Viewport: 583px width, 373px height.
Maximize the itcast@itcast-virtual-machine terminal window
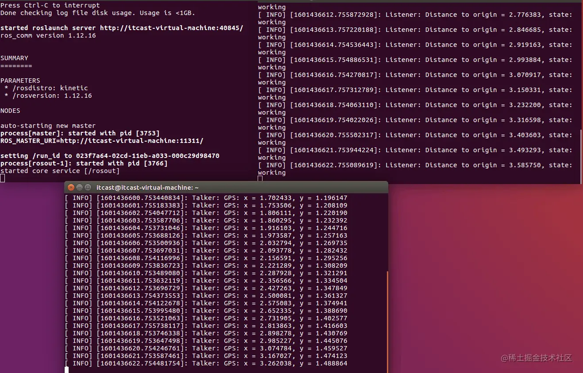[x=88, y=187]
